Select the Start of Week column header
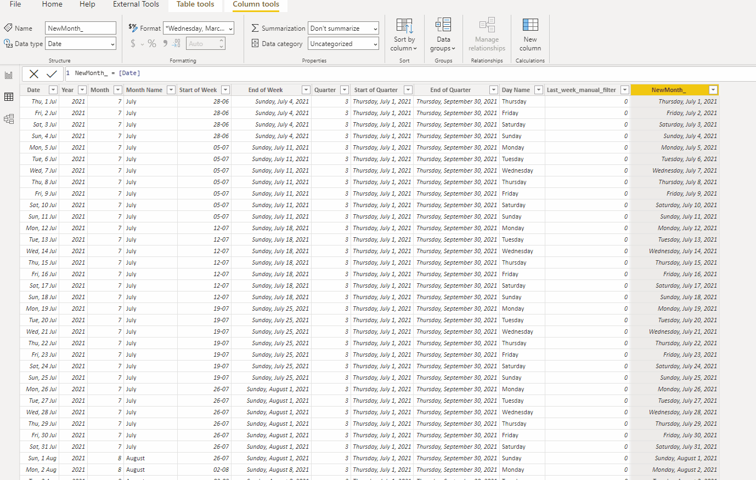The width and height of the screenshot is (756, 480). point(198,90)
